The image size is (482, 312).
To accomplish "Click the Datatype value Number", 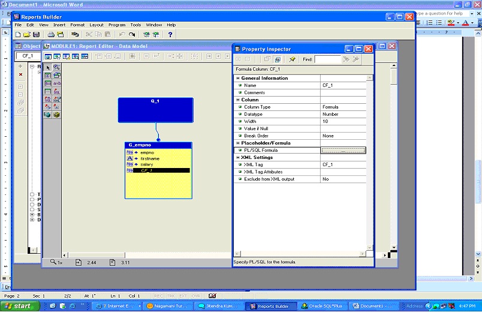I will coord(344,114).
